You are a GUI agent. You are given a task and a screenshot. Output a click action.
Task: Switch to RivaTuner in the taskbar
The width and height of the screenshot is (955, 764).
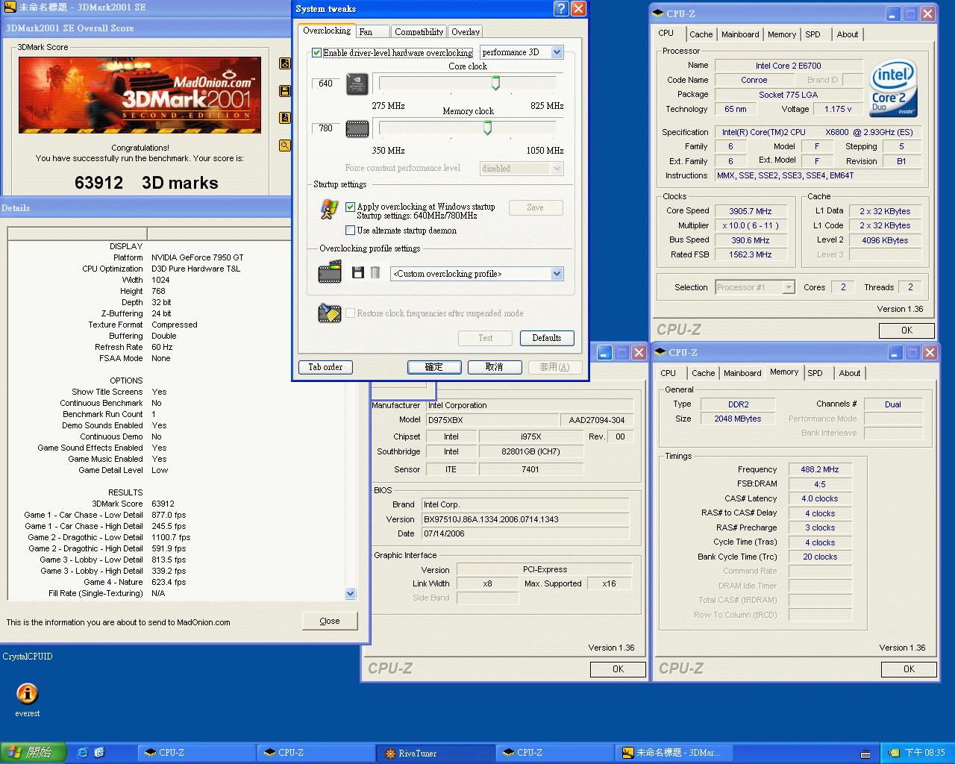[x=434, y=753]
